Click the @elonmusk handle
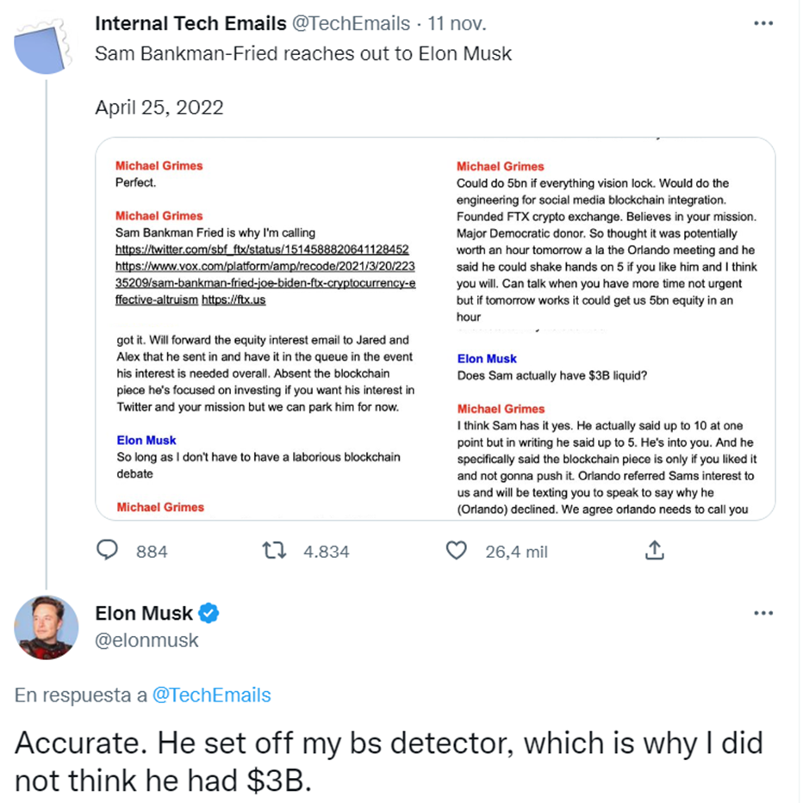803x803 pixels. tap(146, 640)
